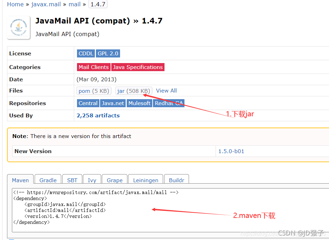Open the Mail Clients category

click(93, 67)
